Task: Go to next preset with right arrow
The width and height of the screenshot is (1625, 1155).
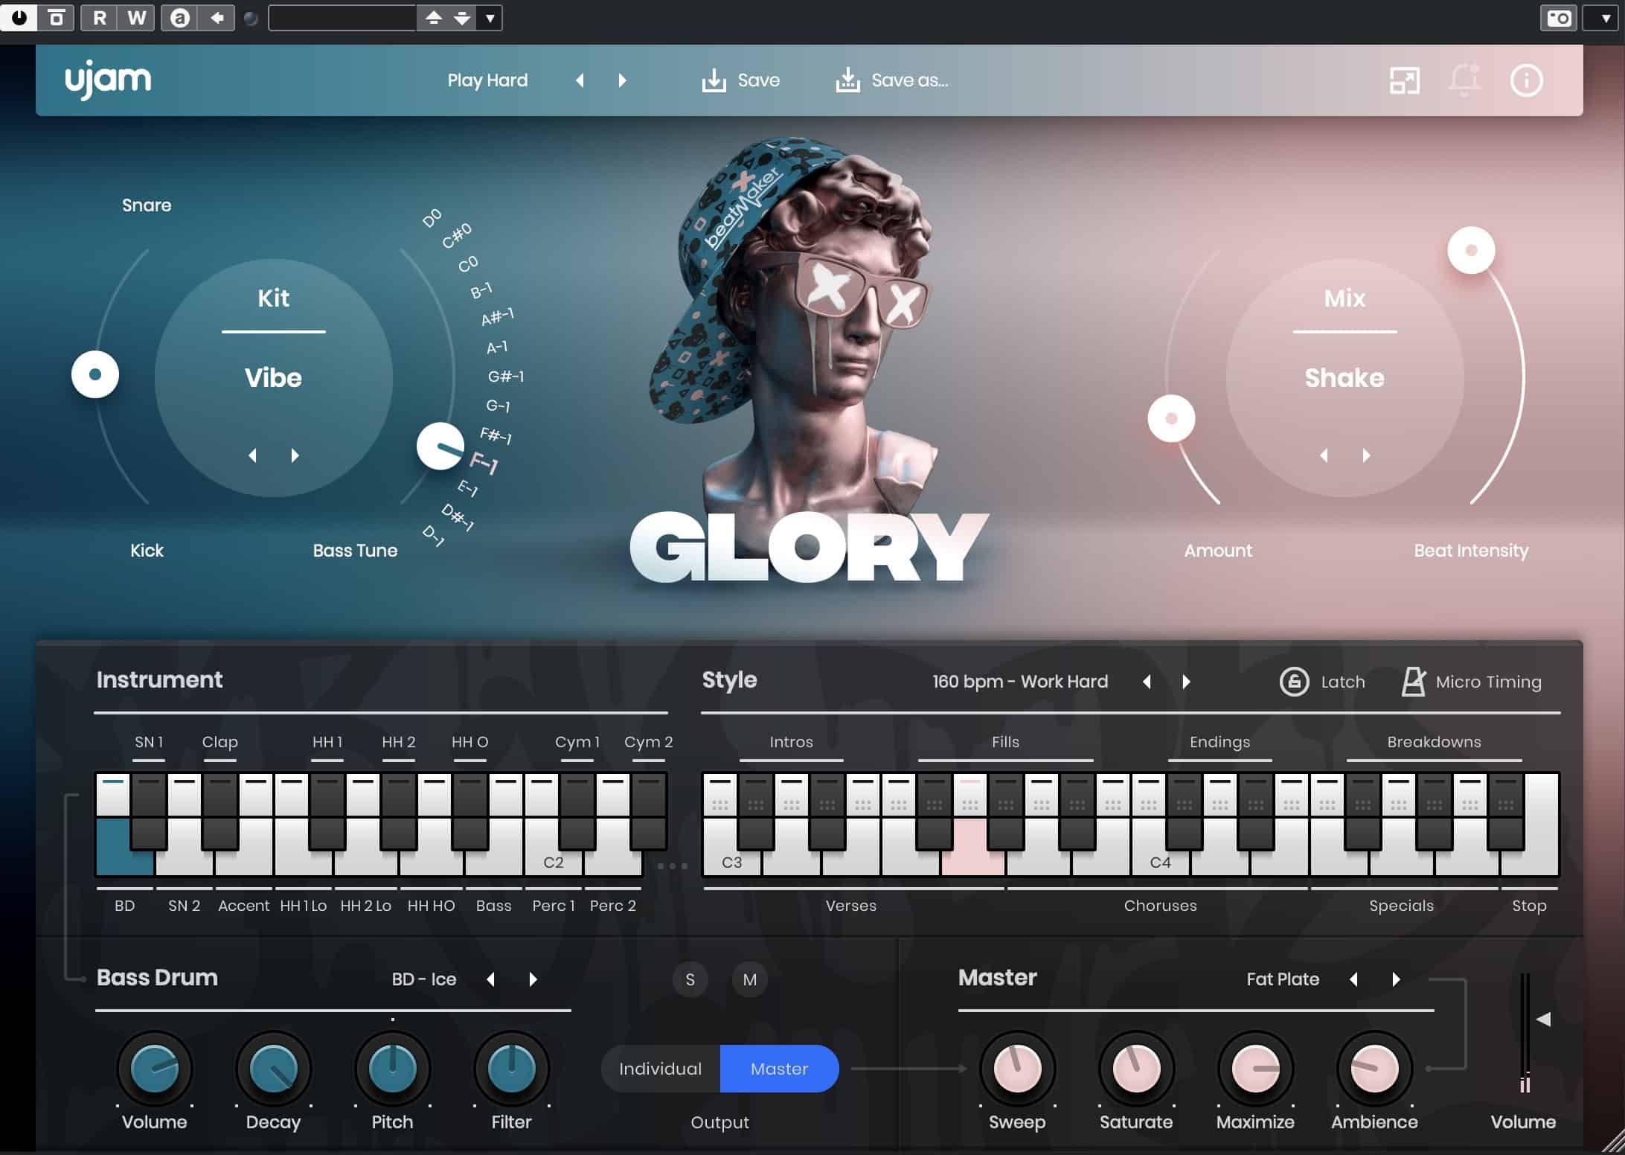Action: 623,80
